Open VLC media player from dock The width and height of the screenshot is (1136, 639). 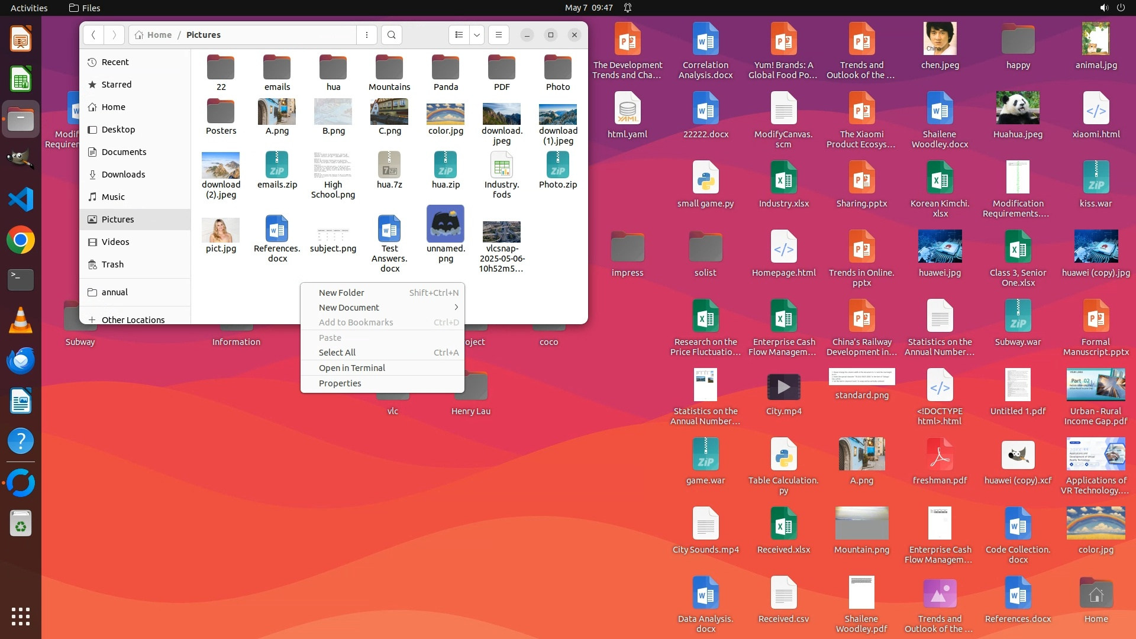click(21, 320)
